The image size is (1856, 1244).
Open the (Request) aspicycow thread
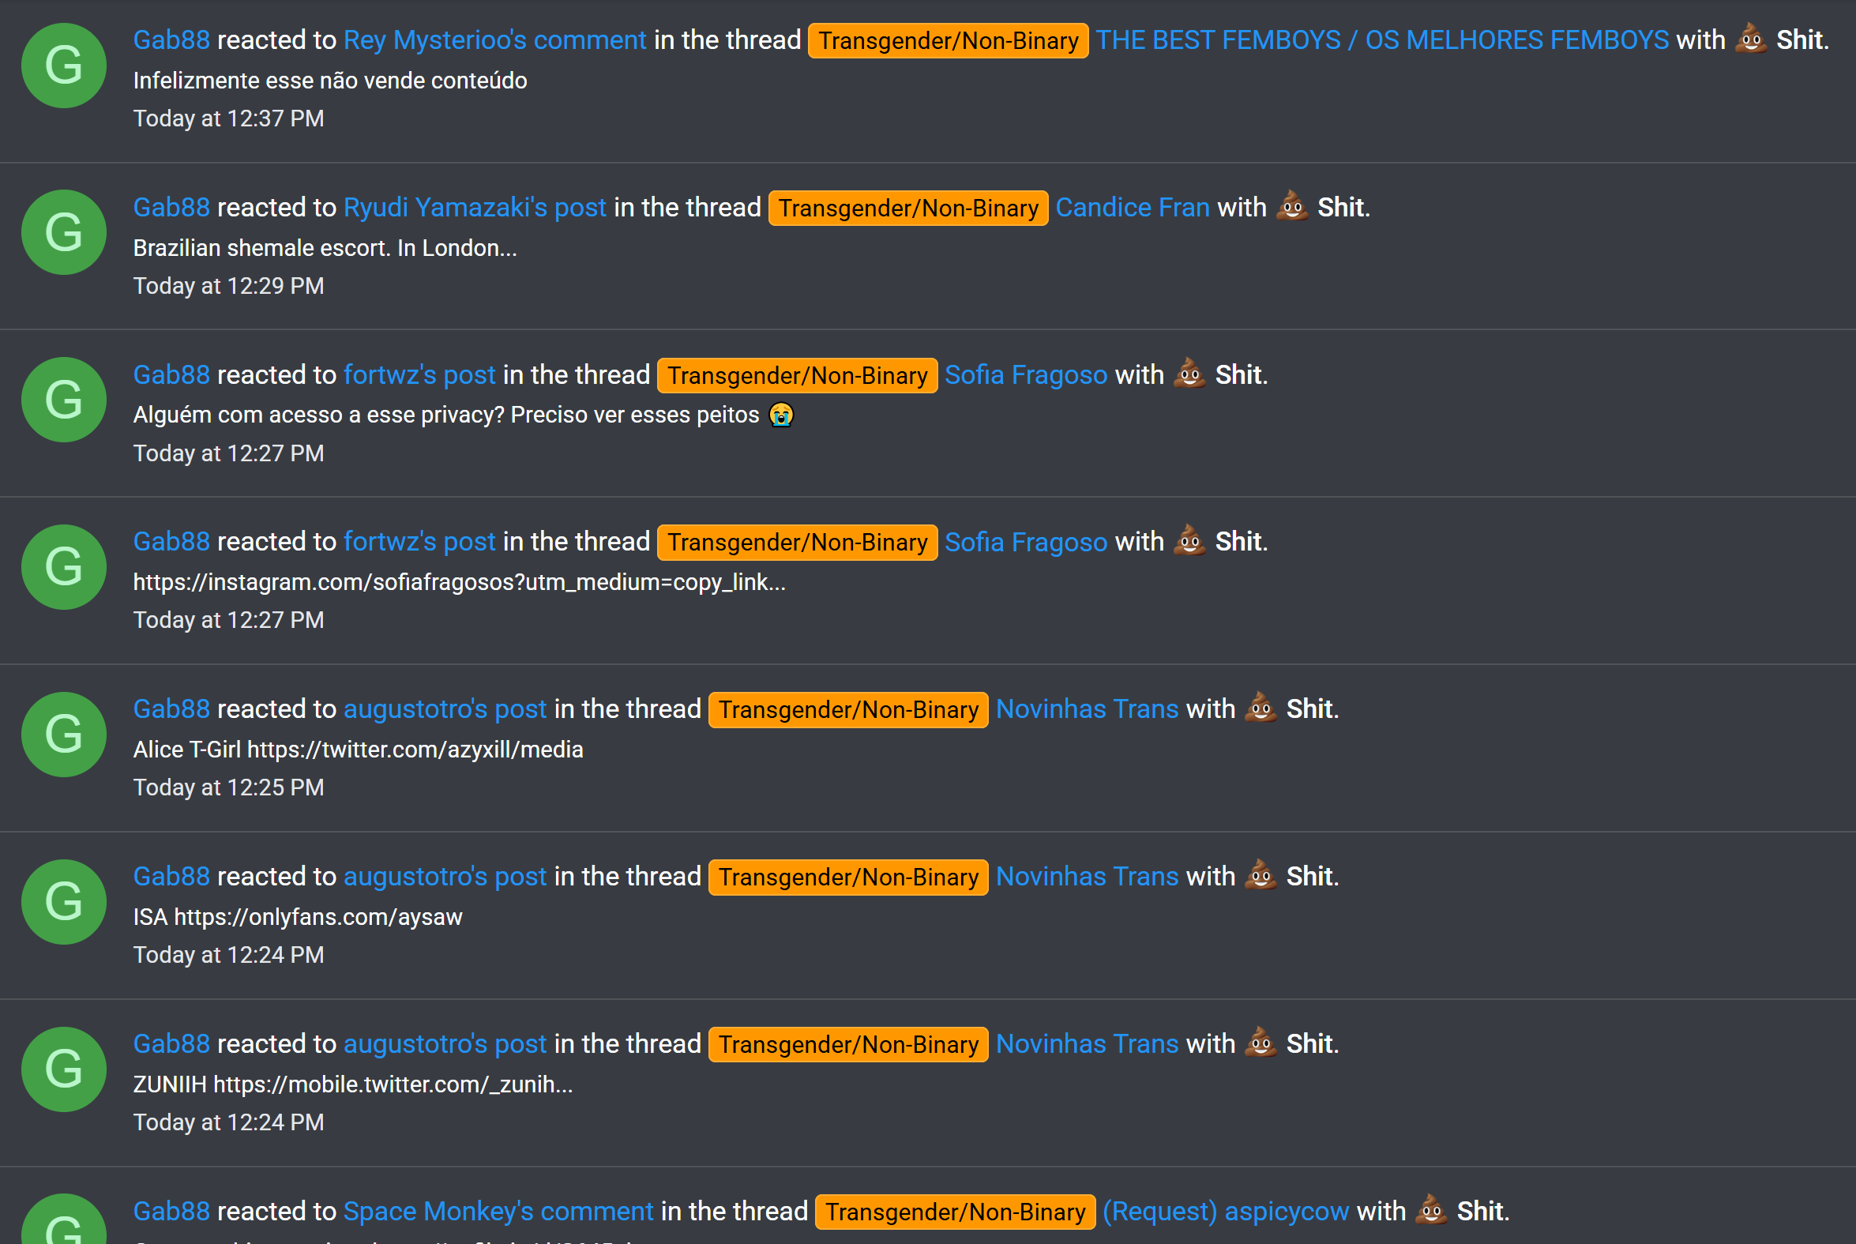[1226, 1211]
